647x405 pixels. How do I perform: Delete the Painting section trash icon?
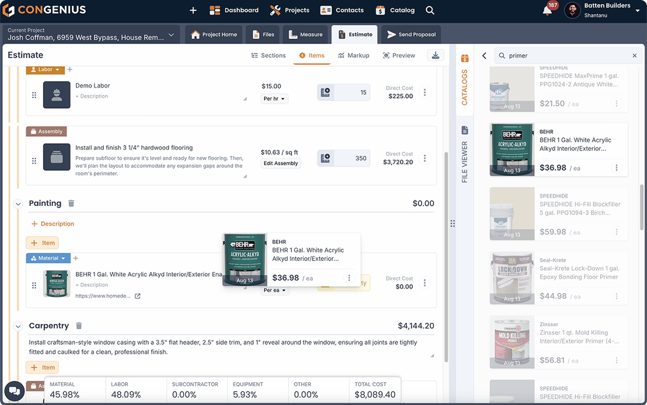71,203
